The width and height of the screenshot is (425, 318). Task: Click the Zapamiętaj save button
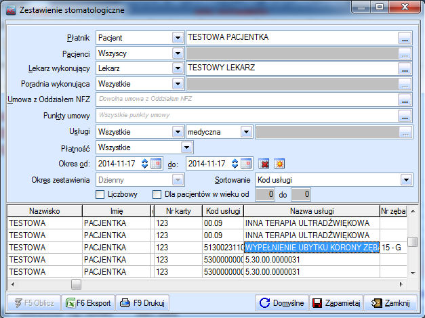[336, 302]
